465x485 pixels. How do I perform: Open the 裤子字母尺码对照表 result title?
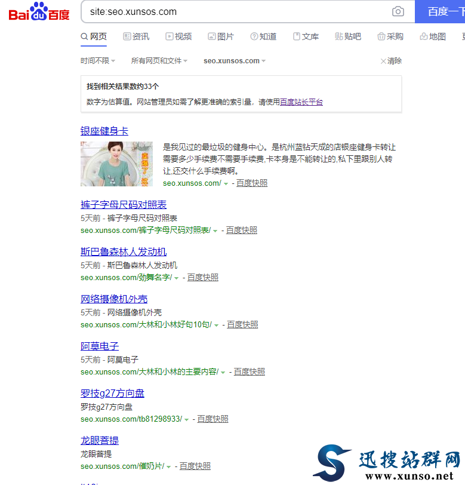124,205
